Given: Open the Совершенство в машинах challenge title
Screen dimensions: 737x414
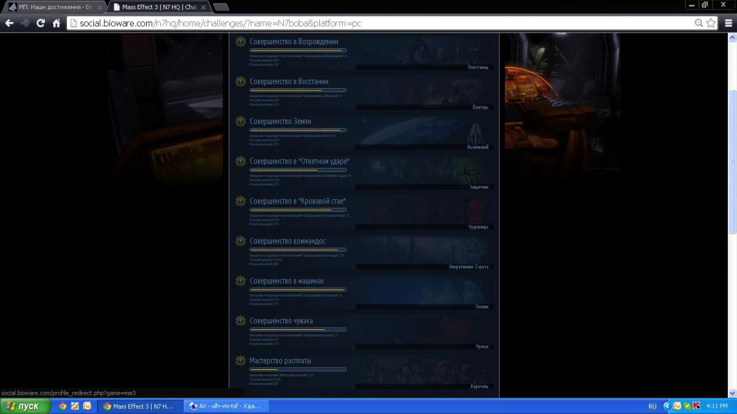Looking at the screenshot, I should (286, 281).
